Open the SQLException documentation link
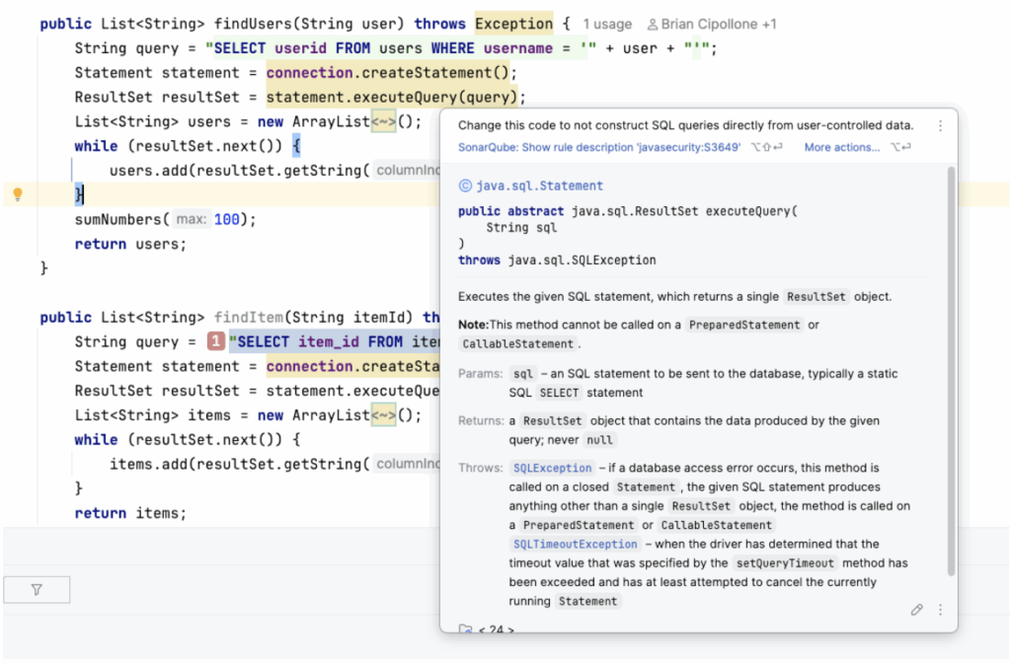The image size is (1011, 666). pyautogui.click(x=552, y=468)
